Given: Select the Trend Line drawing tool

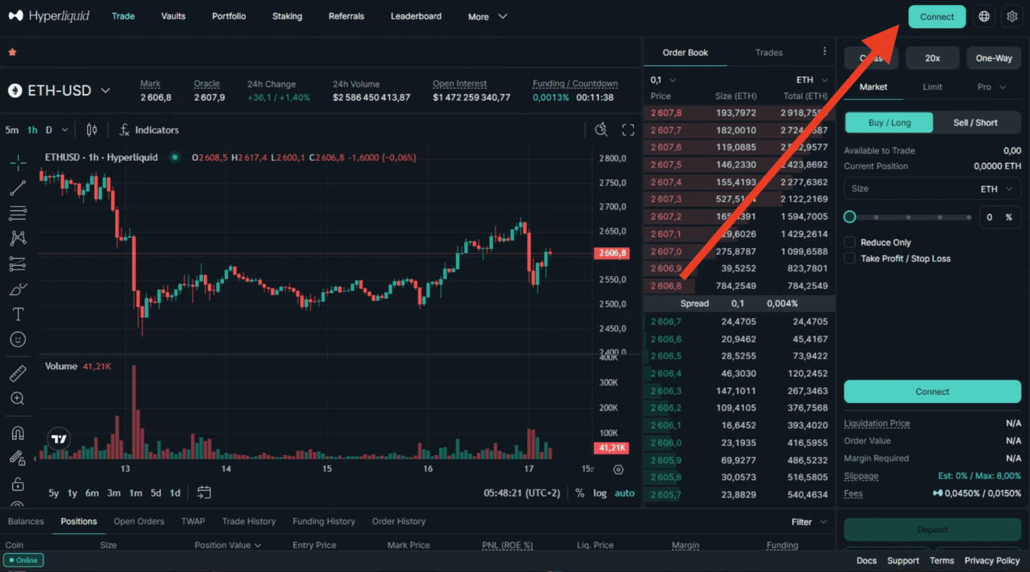Looking at the screenshot, I should (17, 188).
